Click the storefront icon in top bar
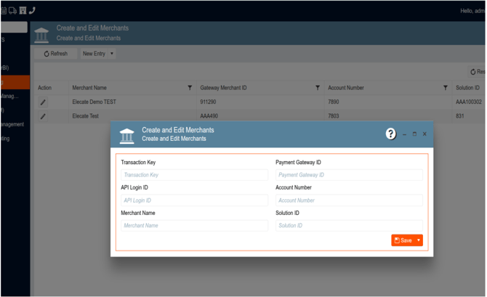The image size is (487, 297). click(x=23, y=10)
